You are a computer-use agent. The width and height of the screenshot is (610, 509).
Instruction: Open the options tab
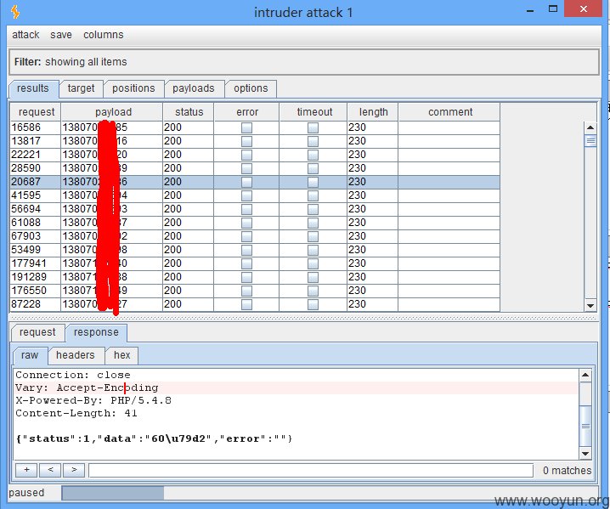pyautogui.click(x=251, y=88)
